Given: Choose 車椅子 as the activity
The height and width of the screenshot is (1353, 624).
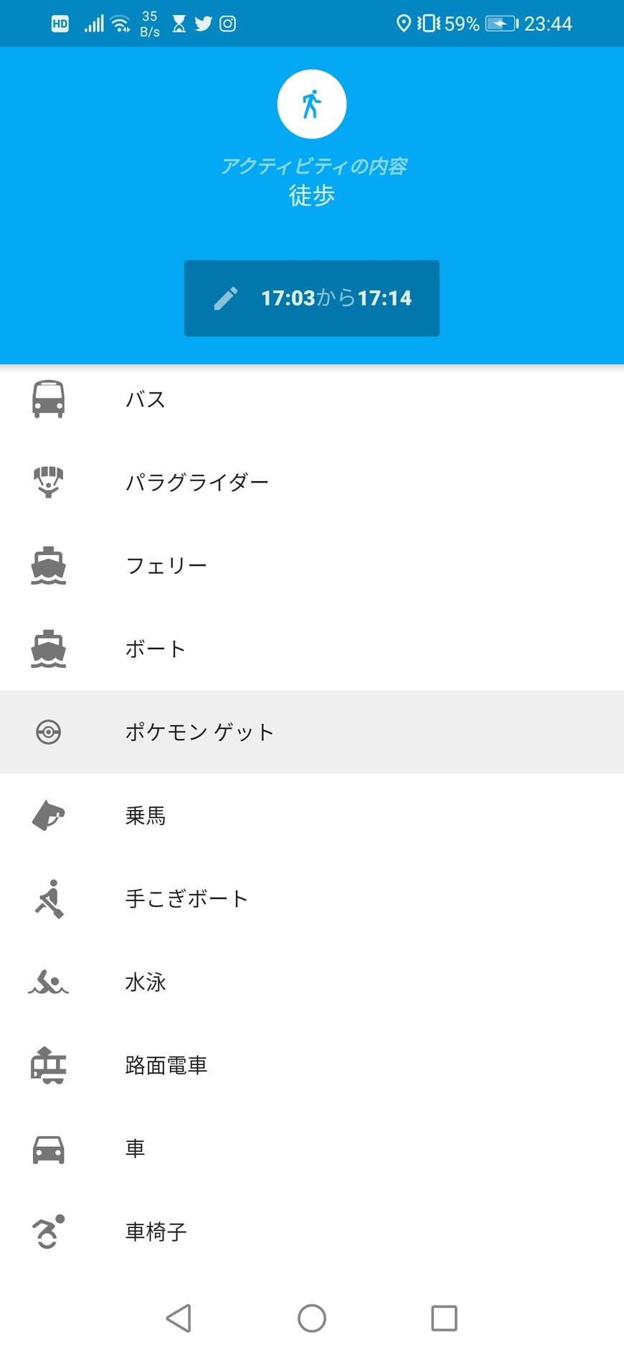Looking at the screenshot, I should 156,1232.
